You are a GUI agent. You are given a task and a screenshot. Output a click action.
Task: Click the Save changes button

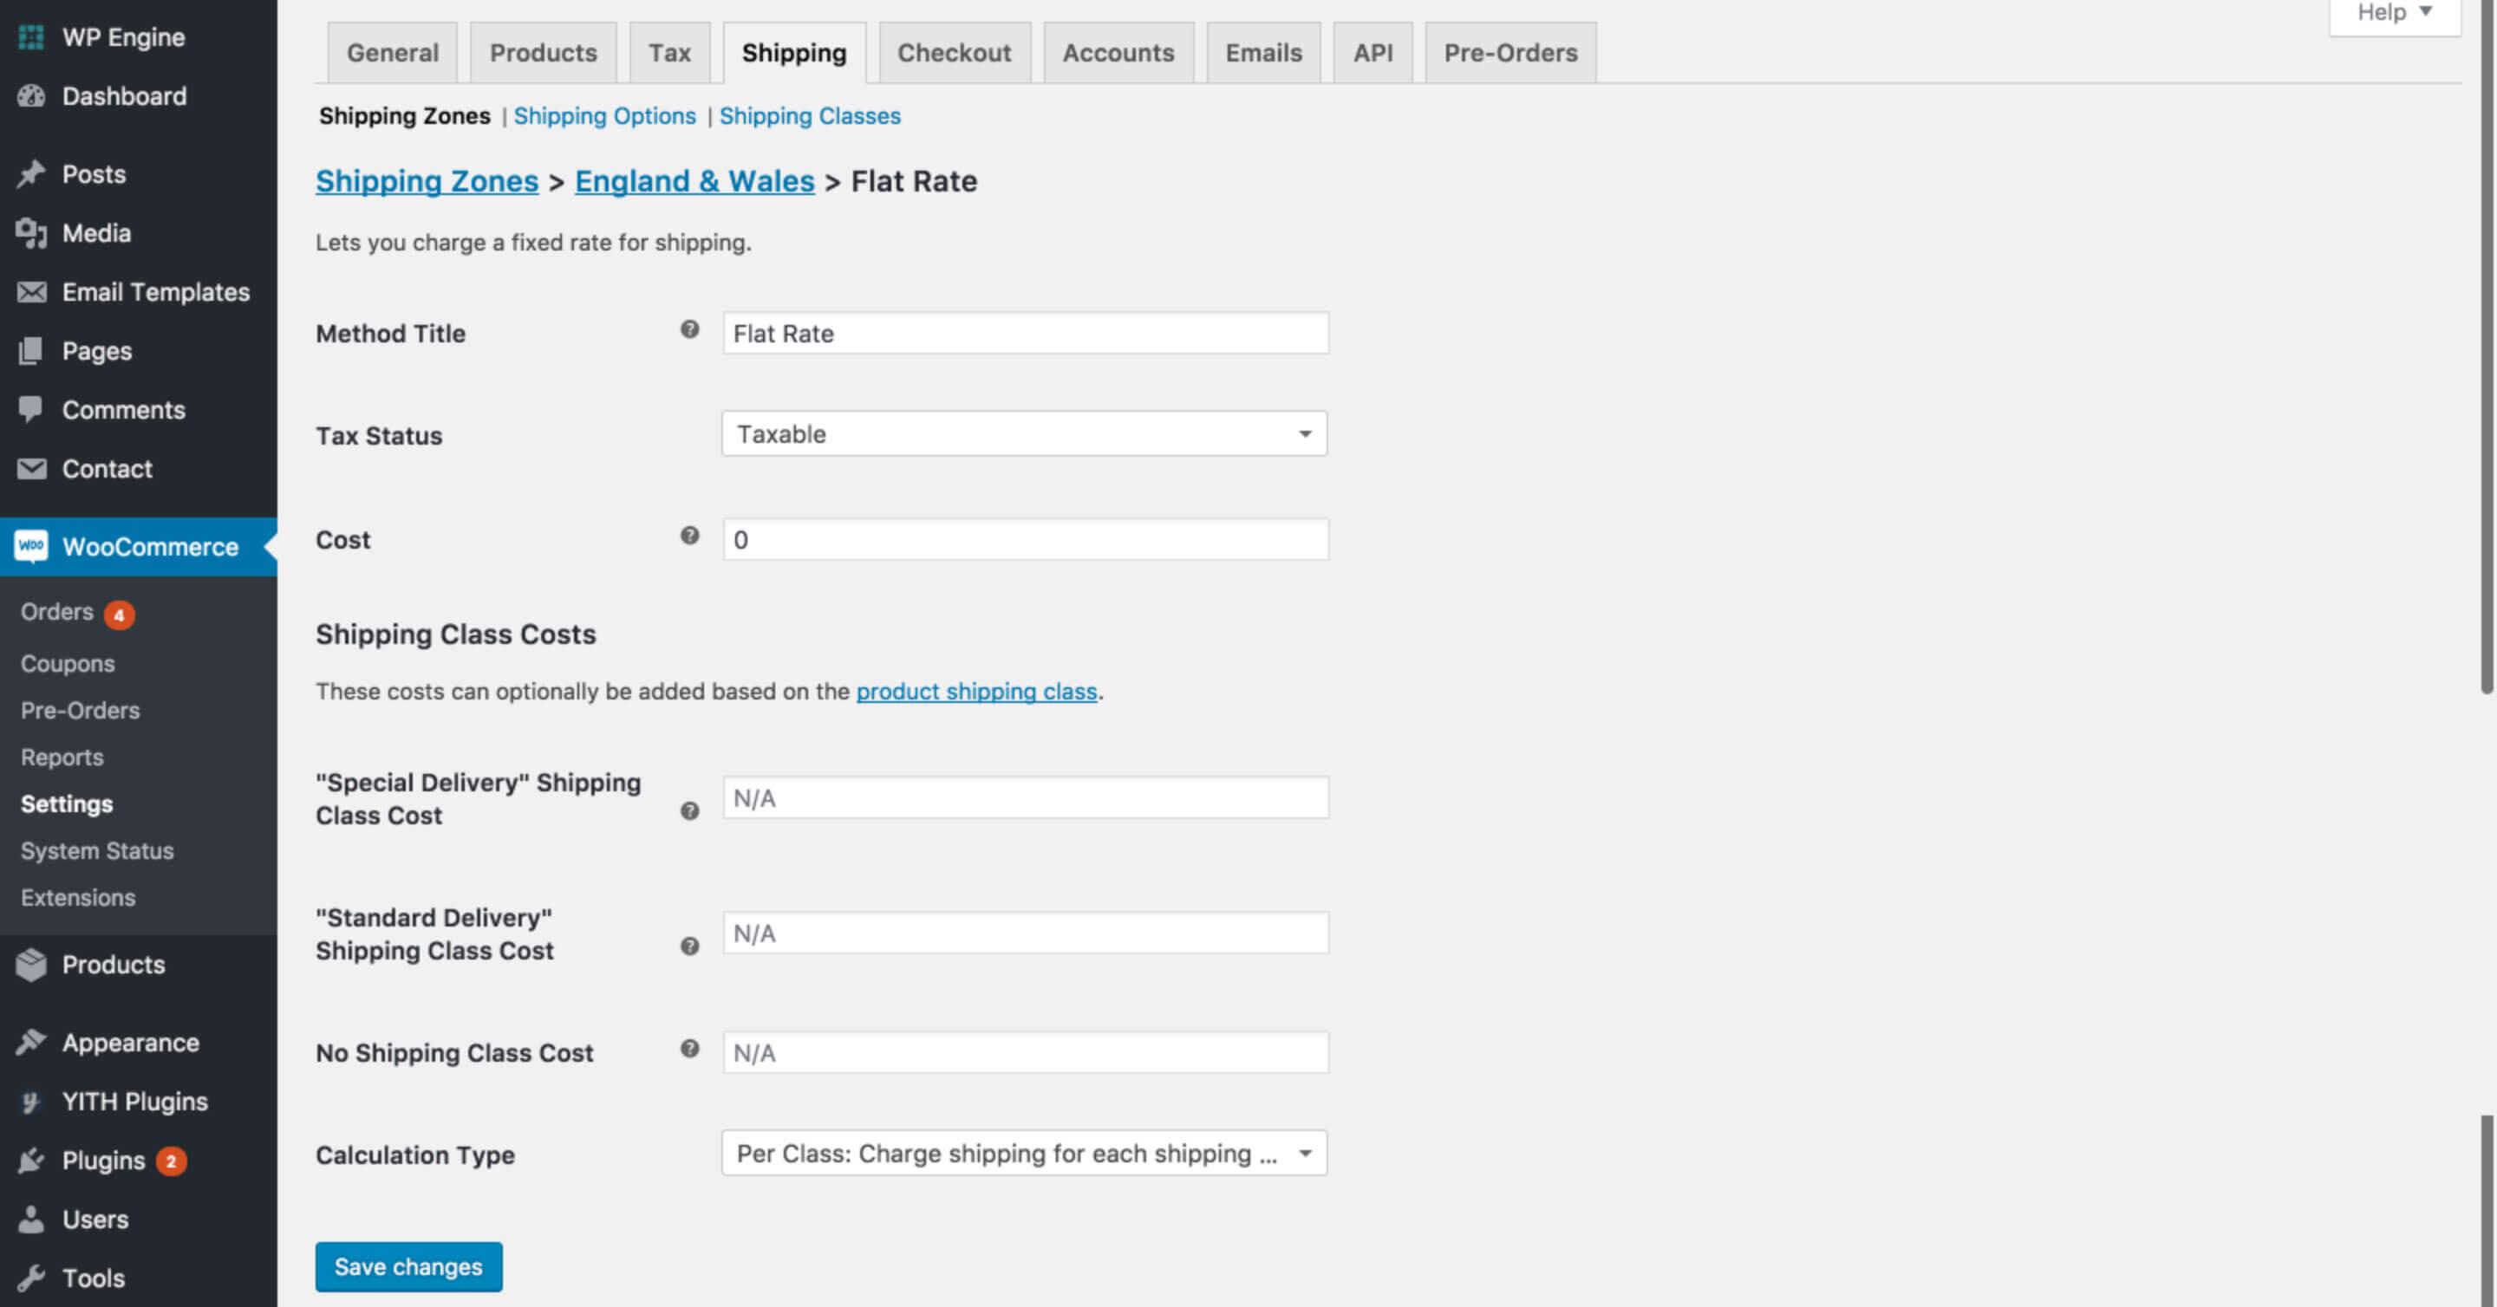(408, 1266)
